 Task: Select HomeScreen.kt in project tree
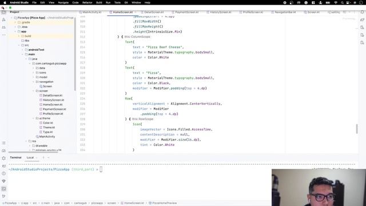[x=53, y=105]
